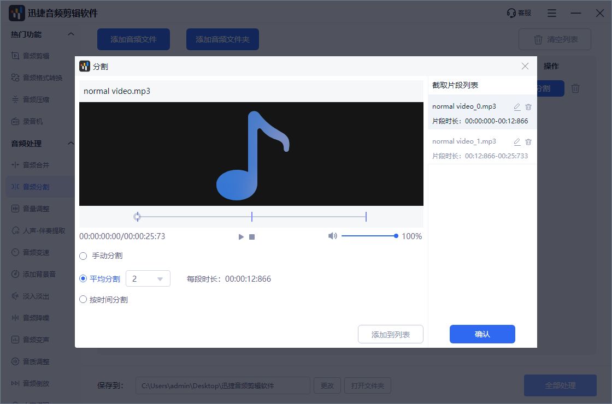Click the 淡入淡出 sidebar icon

click(15, 296)
